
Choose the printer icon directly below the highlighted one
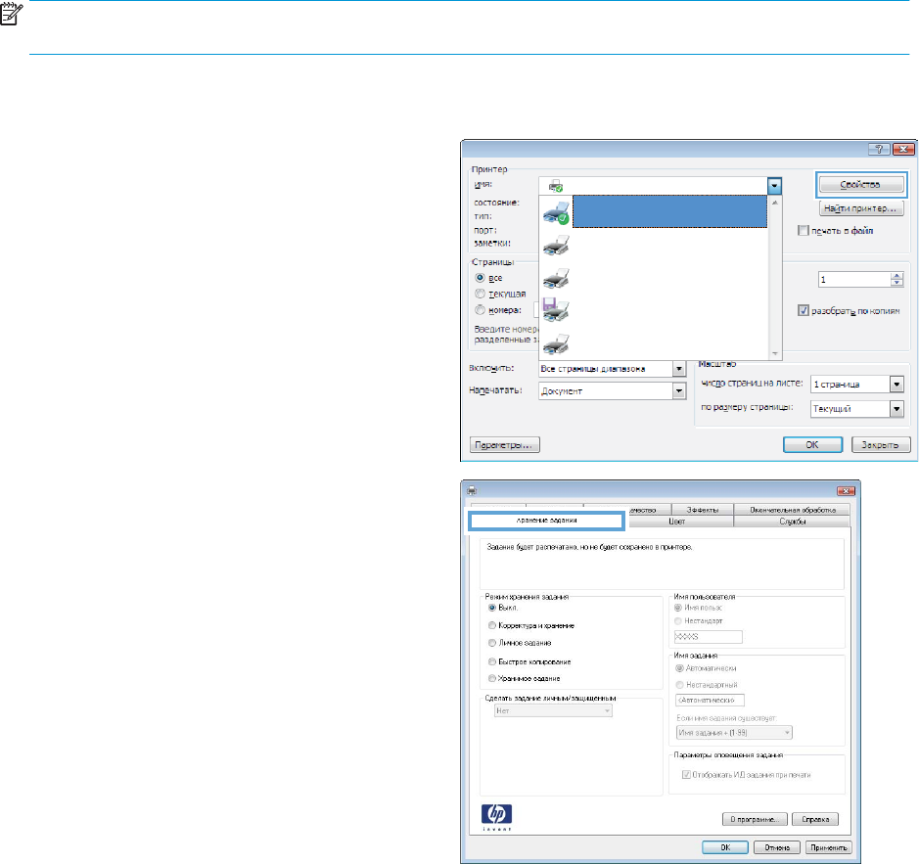556,245
